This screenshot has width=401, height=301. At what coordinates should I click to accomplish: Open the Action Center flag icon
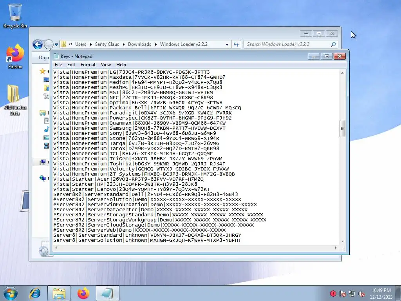coord(342,294)
